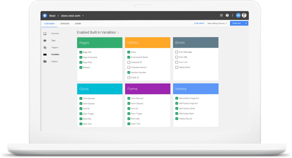
Task: Enable the Container ID checkbox
Action: click(129, 62)
